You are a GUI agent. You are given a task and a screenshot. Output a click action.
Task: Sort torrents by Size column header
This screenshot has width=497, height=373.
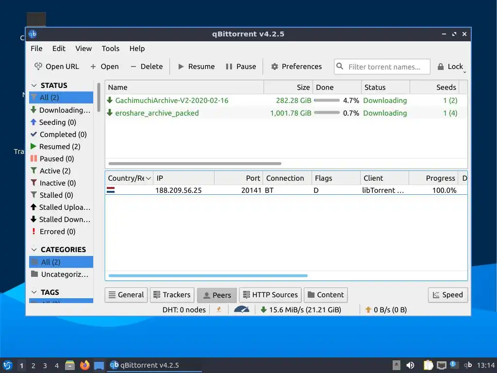click(288, 87)
